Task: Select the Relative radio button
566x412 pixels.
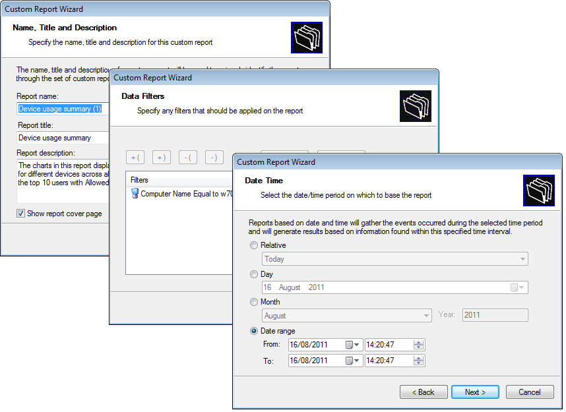Action: click(x=254, y=245)
